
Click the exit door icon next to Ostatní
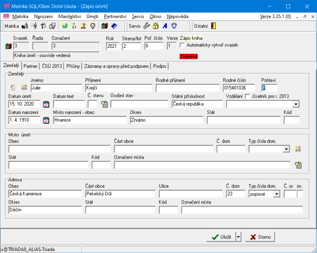[x=214, y=26]
